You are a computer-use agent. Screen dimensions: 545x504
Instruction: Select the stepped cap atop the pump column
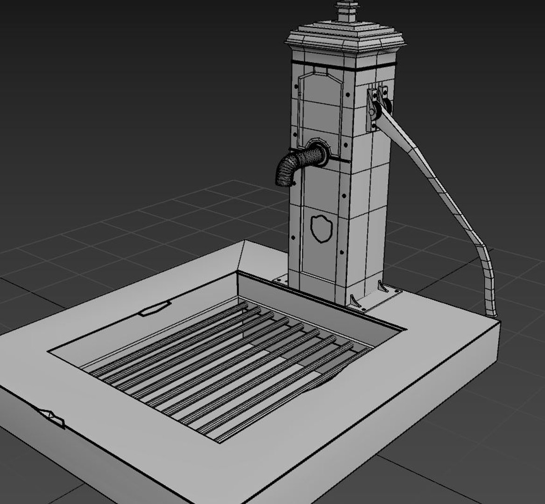coord(346,38)
